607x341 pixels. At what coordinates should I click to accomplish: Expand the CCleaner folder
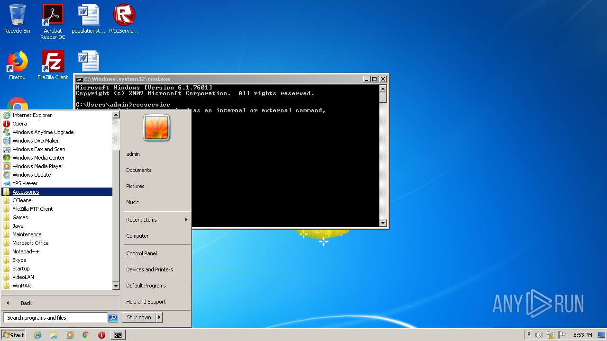pyautogui.click(x=57, y=200)
